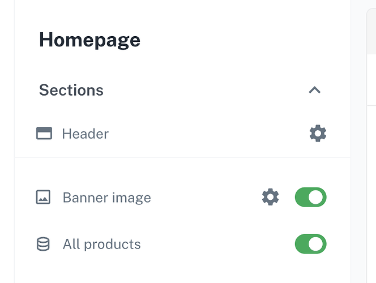Viewport: 376px width, 283px height.
Task: Click green track of All products switch
Action: (302, 244)
